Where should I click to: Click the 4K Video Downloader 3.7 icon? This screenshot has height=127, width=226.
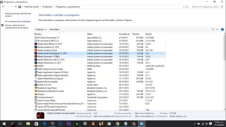pyautogui.click(x=36, y=38)
